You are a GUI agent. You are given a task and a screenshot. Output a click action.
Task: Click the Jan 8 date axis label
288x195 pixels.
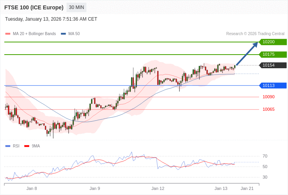[x=32, y=189]
